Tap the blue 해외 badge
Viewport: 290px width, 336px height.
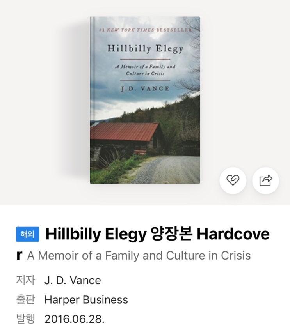pos(28,234)
